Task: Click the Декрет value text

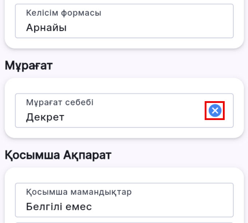Action: (45, 117)
